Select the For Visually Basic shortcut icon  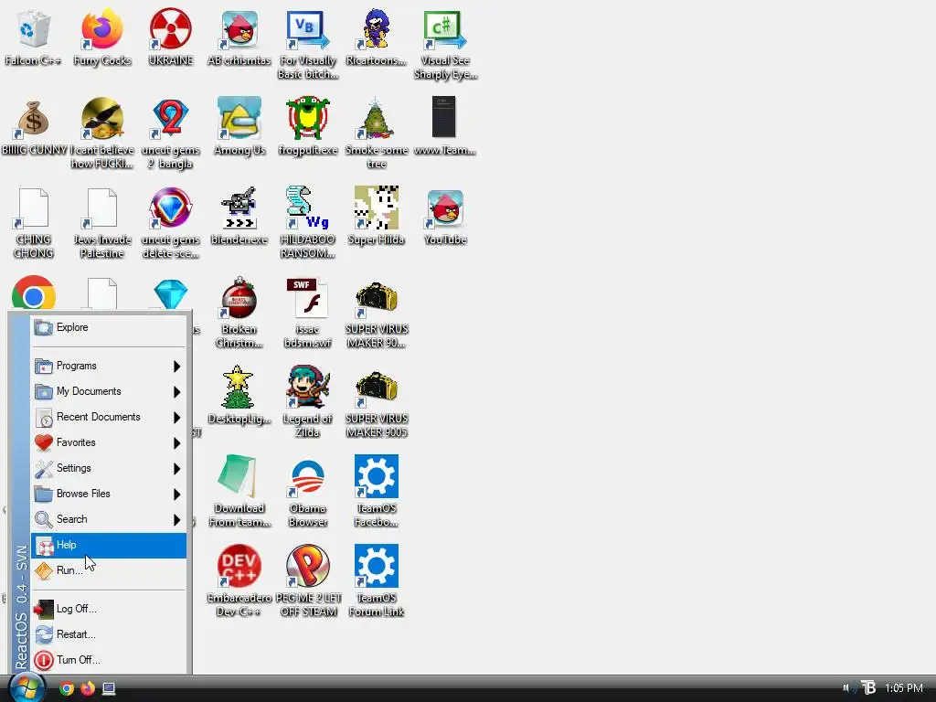pyautogui.click(x=308, y=30)
